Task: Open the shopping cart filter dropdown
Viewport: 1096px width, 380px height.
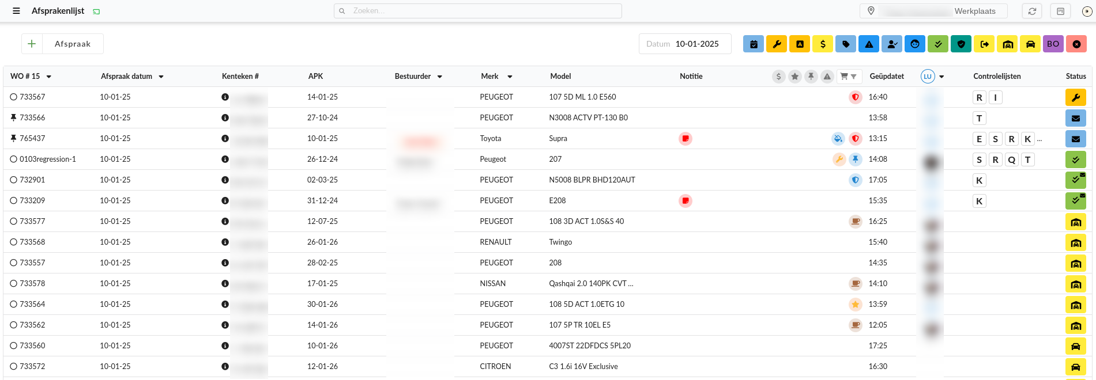Action: pos(848,77)
